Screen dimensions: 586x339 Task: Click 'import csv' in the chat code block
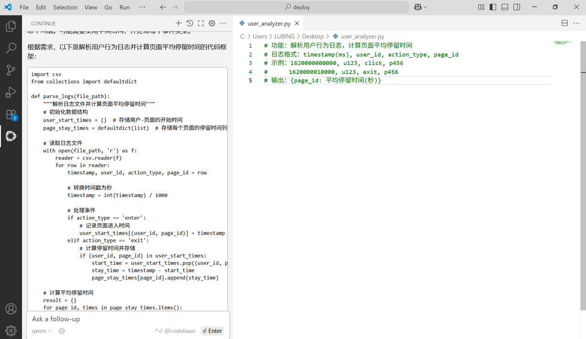(x=46, y=74)
